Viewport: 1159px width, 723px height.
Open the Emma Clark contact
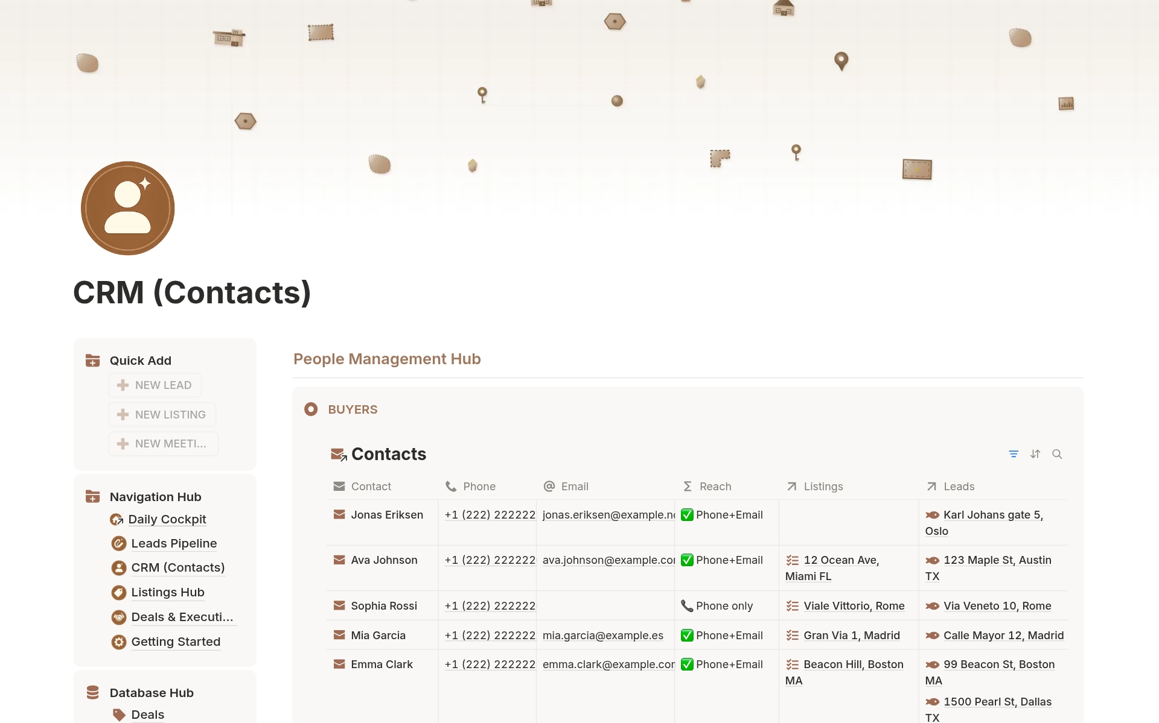[x=382, y=665]
